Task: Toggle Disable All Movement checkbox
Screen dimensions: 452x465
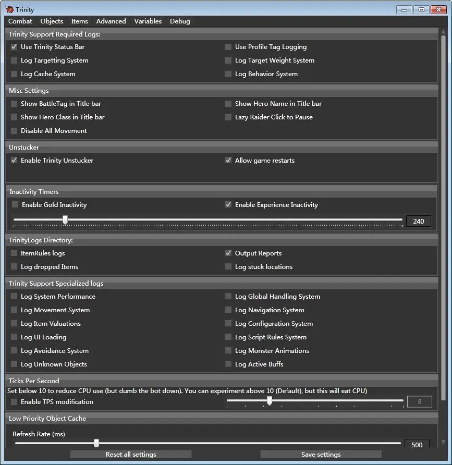Action: 14,131
